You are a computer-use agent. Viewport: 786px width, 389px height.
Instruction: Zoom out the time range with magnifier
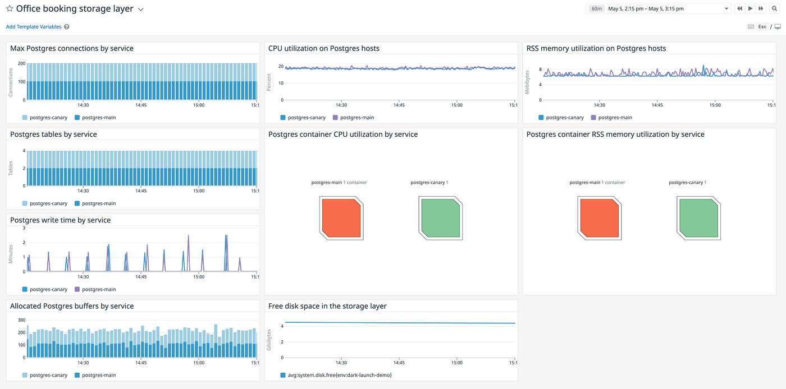tap(774, 8)
